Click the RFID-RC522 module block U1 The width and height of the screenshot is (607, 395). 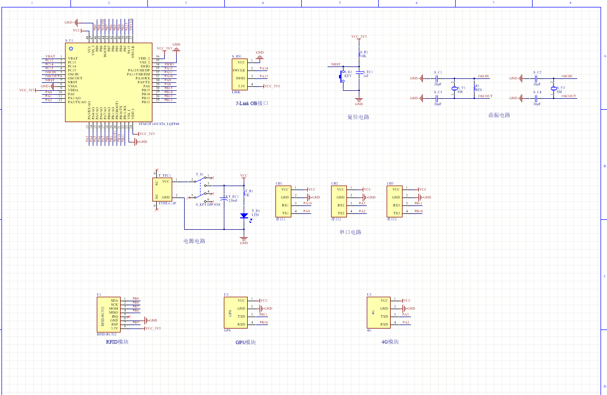108,314
